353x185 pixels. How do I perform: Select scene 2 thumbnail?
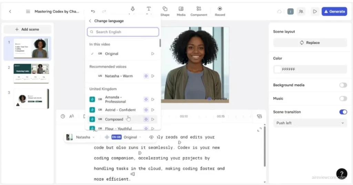pos(31,74)
